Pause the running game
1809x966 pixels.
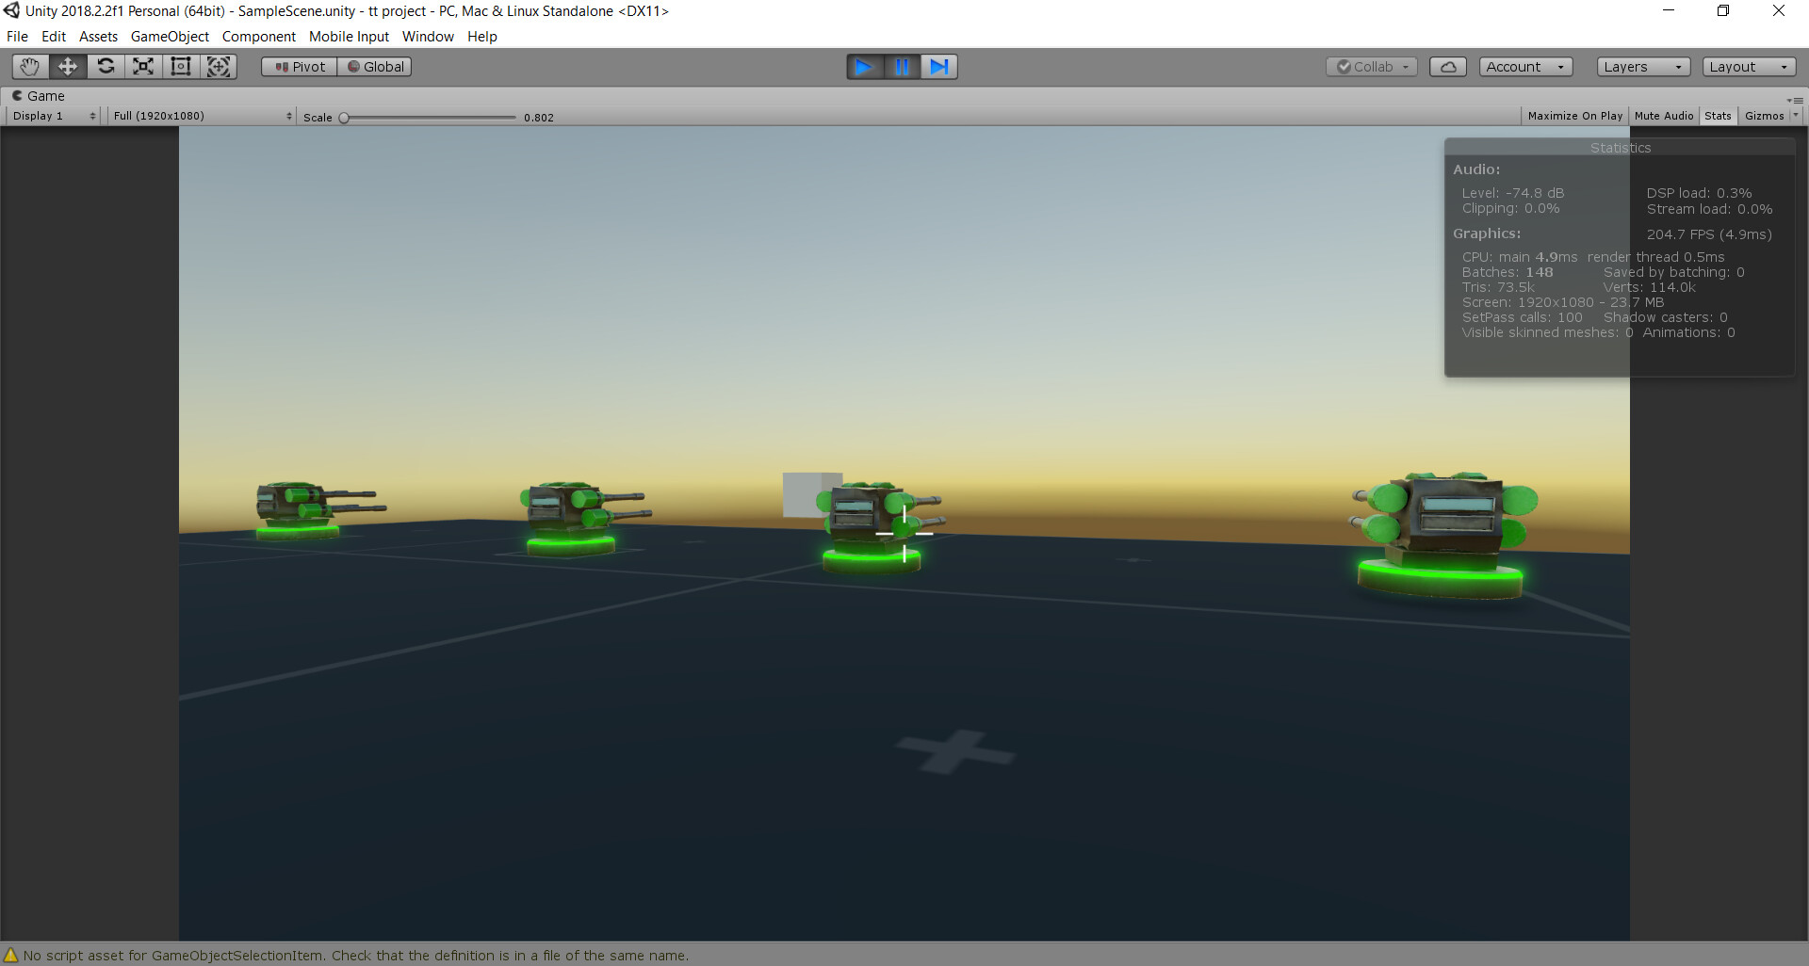click(x=902, y=66)
